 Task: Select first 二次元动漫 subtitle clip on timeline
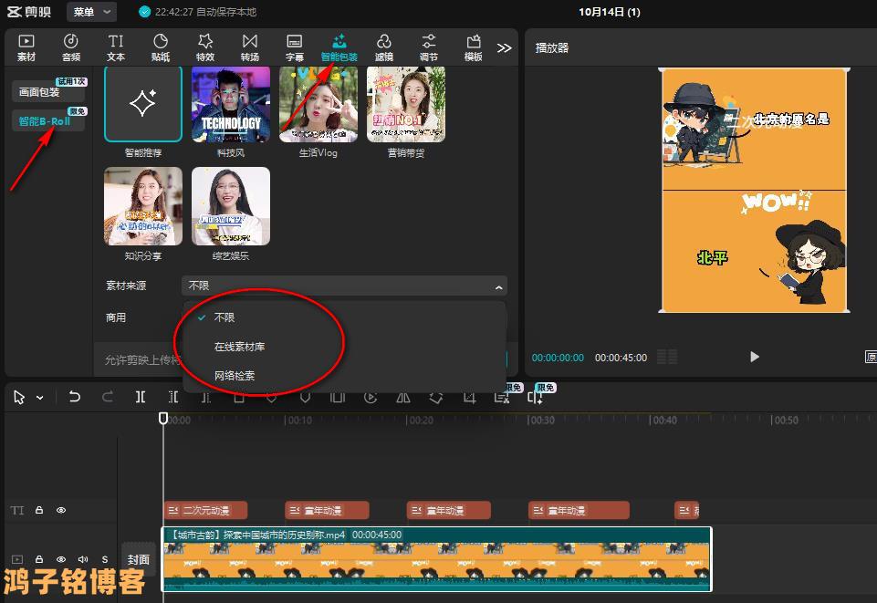(205, 510)
